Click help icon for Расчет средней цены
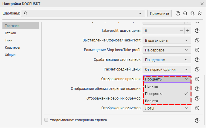This screenshot has width=206, height=128. tap(197, 69)
